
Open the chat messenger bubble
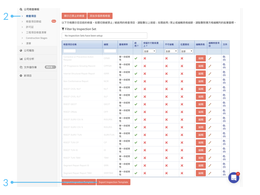[234, 177]
